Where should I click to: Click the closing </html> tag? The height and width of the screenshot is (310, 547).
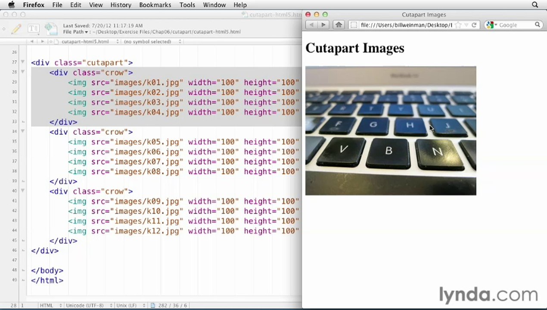(47, 280)
